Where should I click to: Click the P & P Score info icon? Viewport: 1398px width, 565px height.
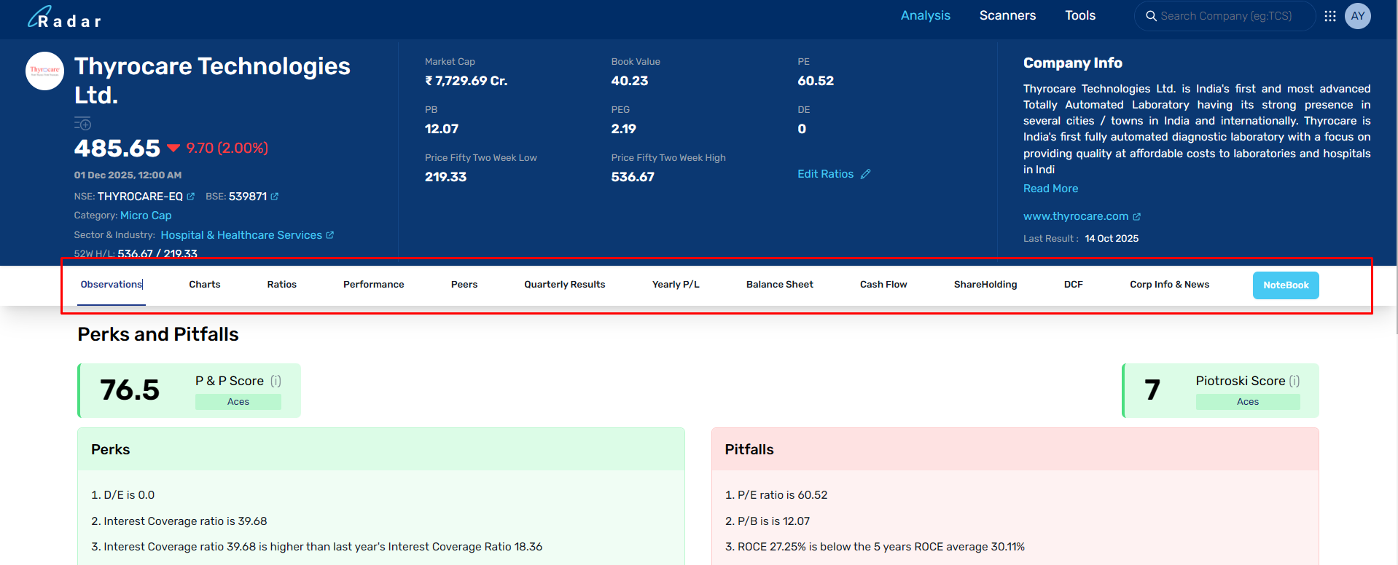[276, 381]
